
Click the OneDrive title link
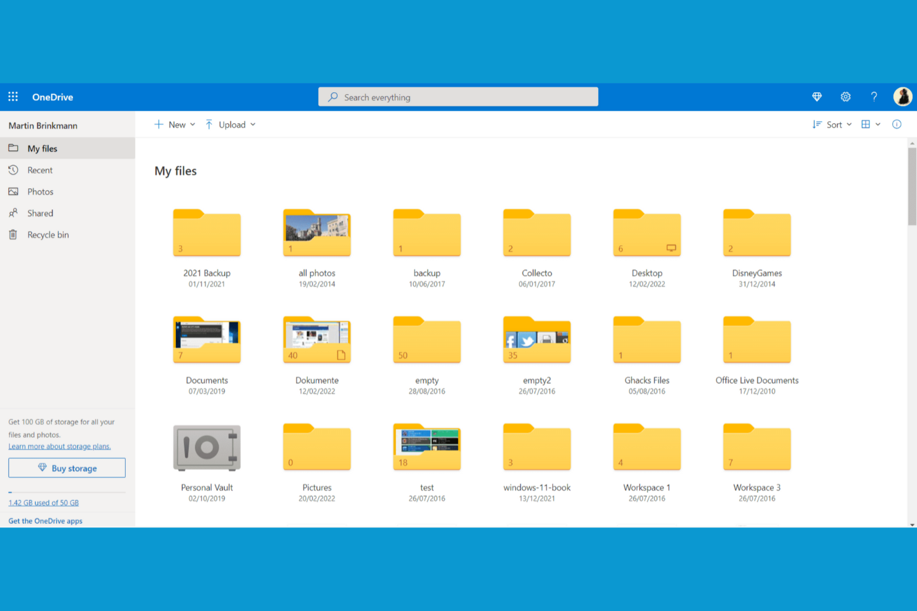coord(53,97)
